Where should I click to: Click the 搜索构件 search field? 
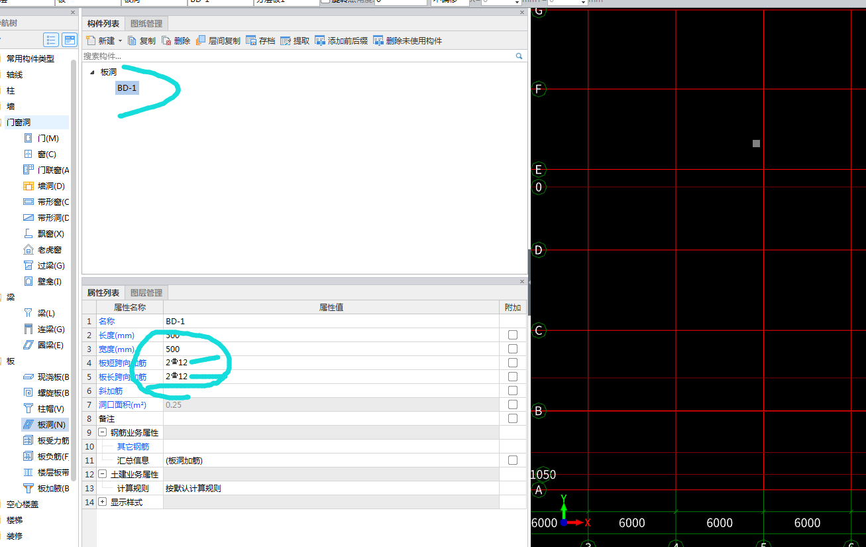(x=298, y=56)
